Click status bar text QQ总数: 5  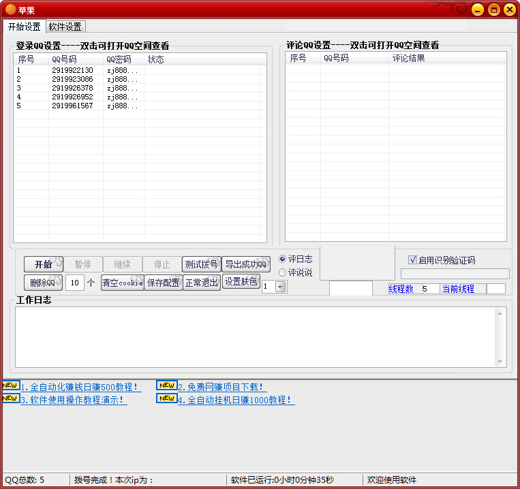click(25, 479)
